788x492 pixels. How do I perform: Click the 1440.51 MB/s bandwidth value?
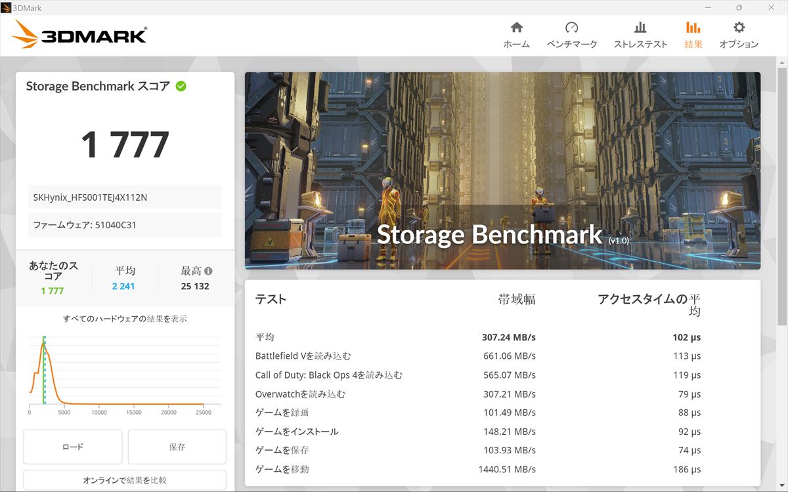point(507,469)
